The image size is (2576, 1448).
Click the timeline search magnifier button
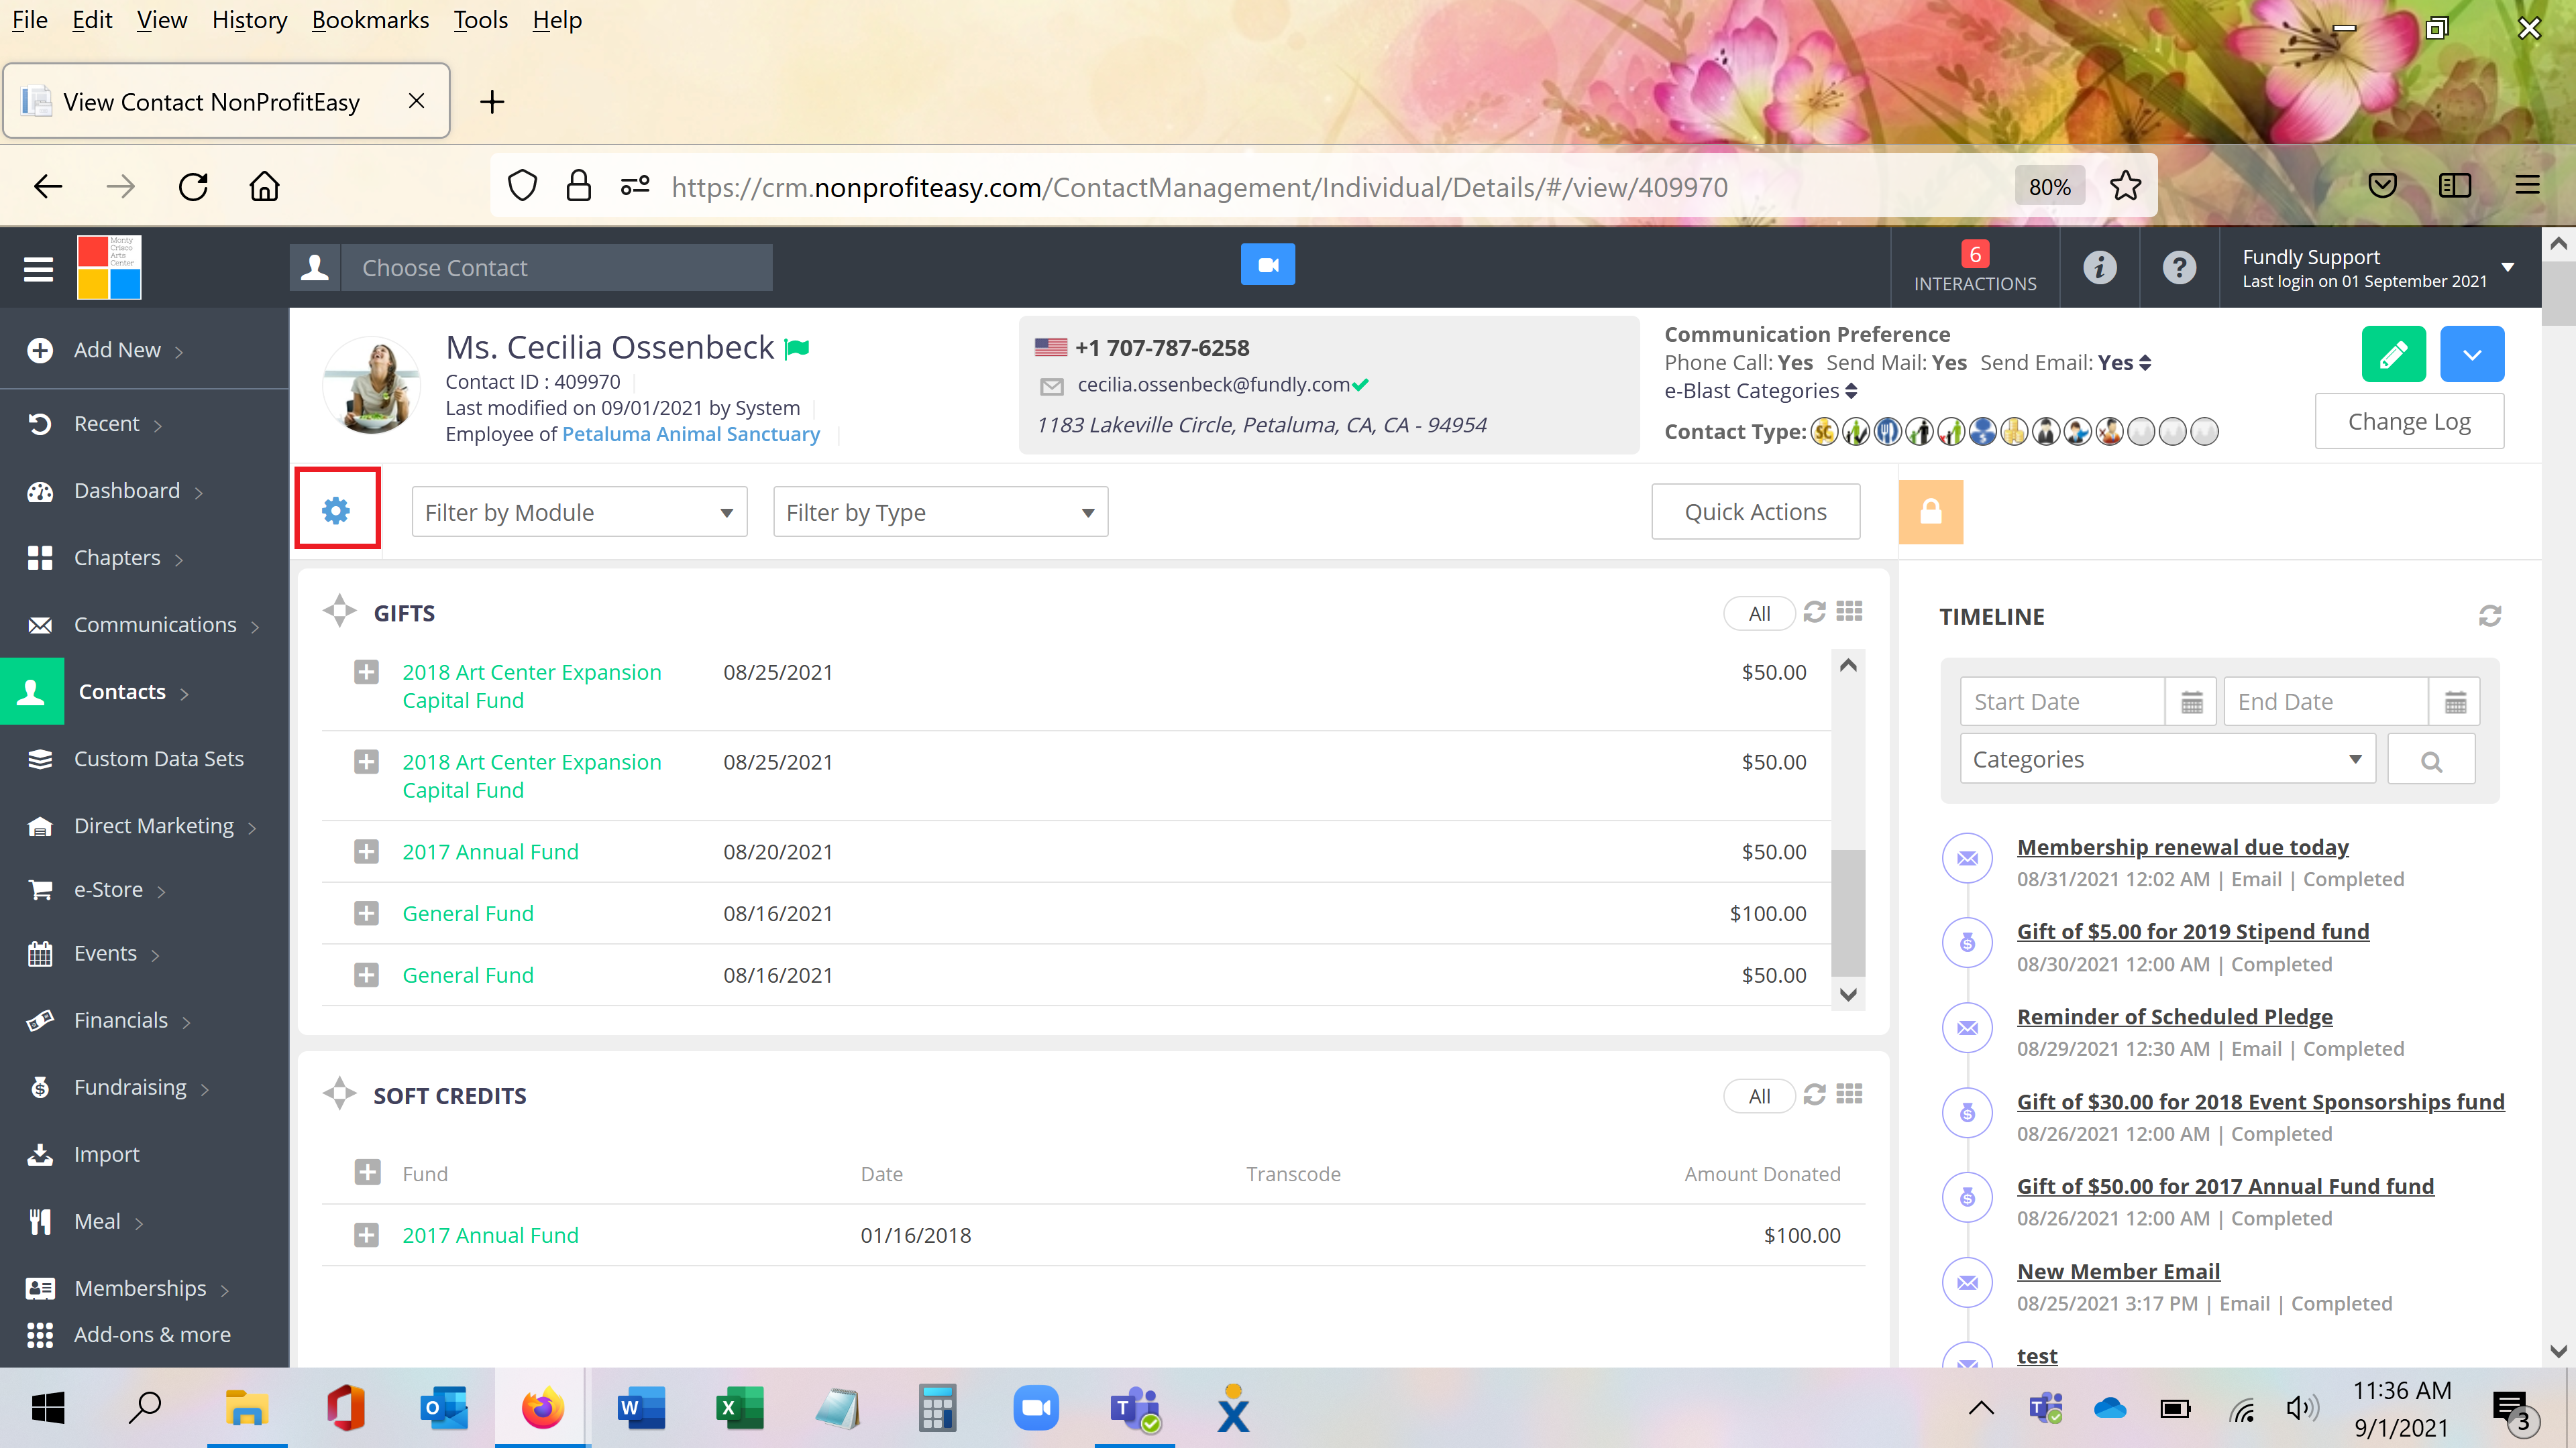[2431, 760]
